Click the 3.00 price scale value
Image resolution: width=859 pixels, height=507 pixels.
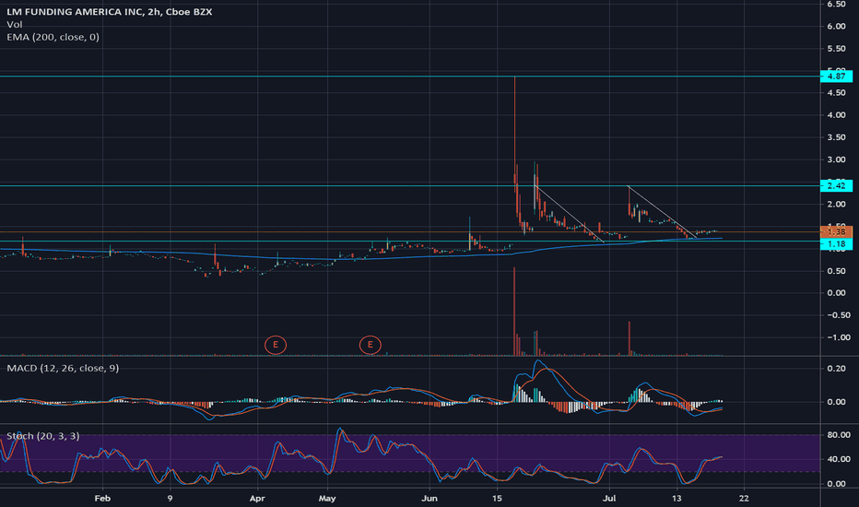(x=836, y=159)
